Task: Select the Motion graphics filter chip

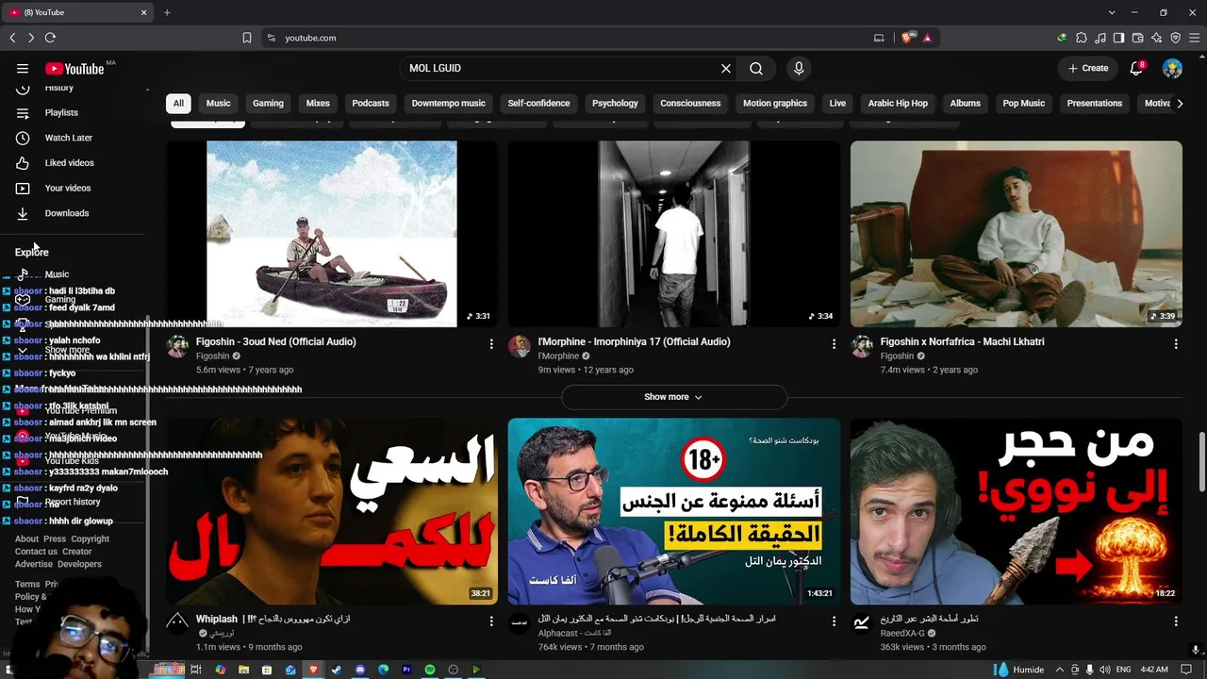Action: click(x=775, y=104)
